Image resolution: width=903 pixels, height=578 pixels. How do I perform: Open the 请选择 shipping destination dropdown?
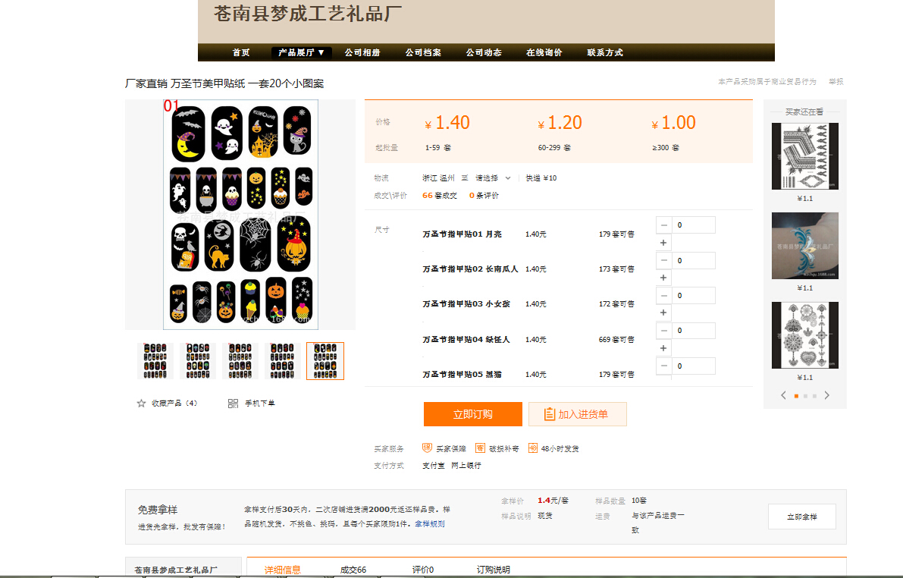493,178
